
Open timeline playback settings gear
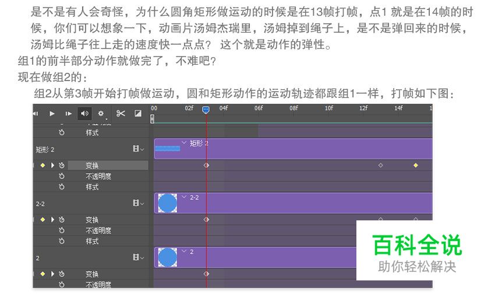click(101, 114)
